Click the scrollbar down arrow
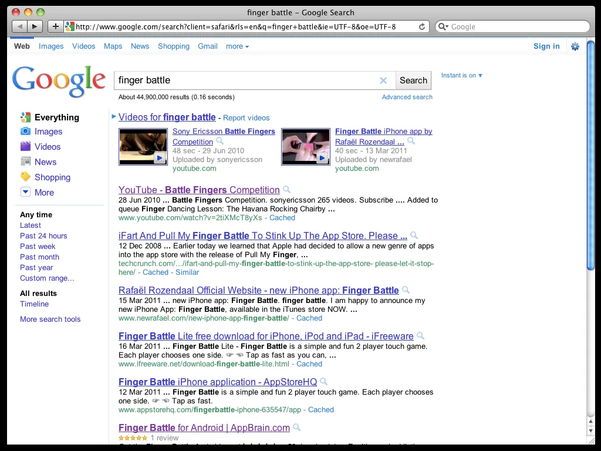This screenshot has height=451, width=601. click(x=590, y=430)
